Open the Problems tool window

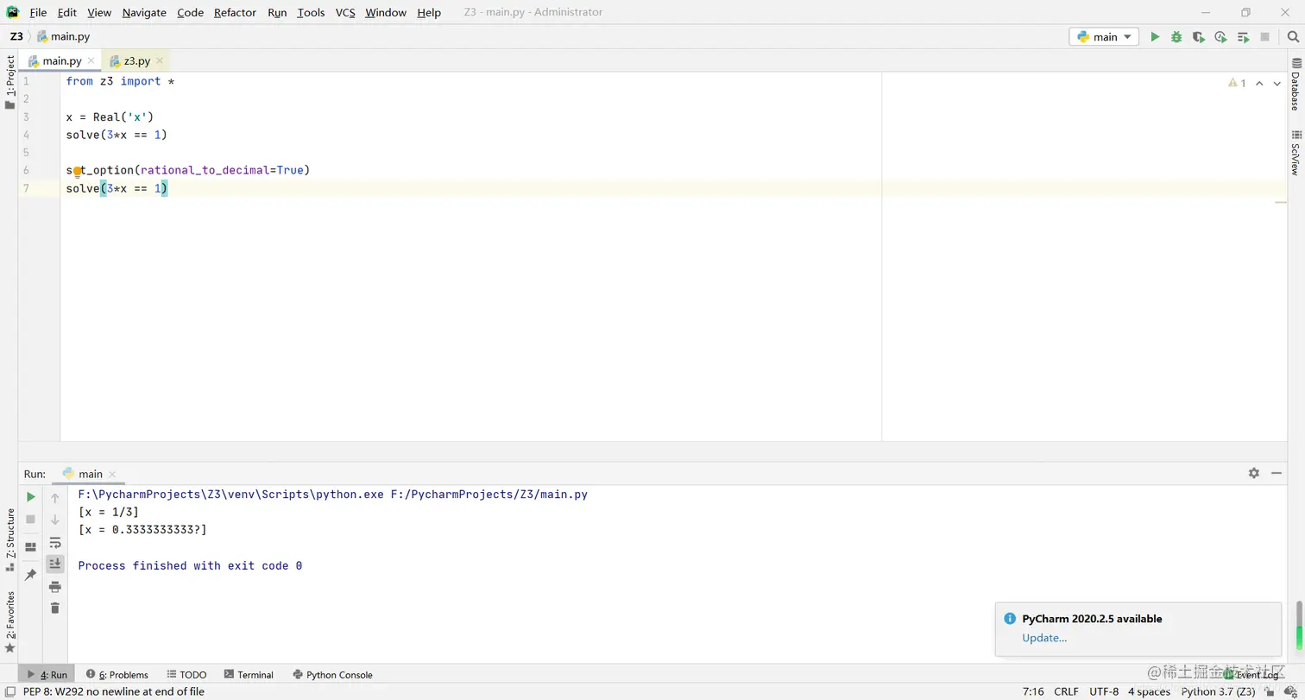(x=117, y=675)
